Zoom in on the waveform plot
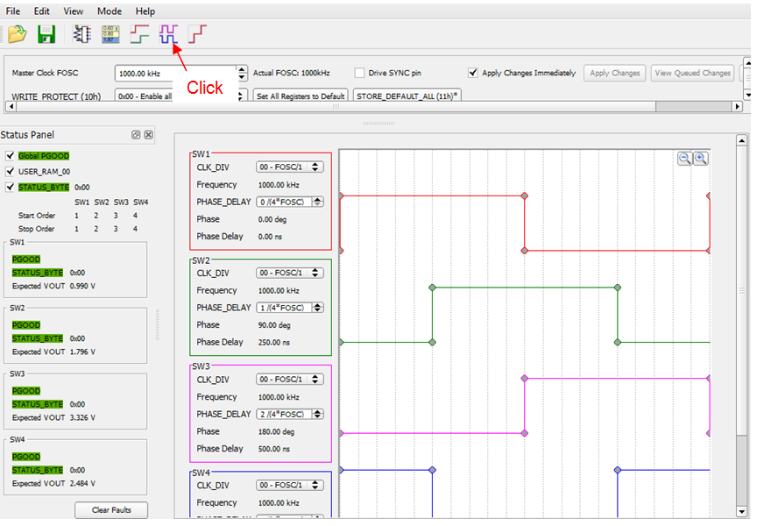Screen dimensions: 757x526 pyautogui.click(x=700, y=159)
